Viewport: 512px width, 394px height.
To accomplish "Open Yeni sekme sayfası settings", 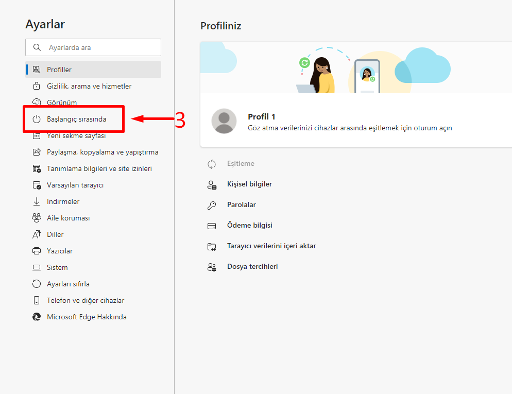I will coord(78,135).
